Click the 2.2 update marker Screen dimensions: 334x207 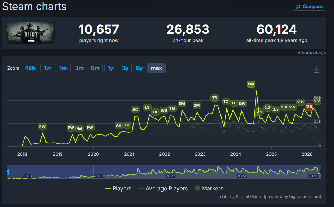267,108
